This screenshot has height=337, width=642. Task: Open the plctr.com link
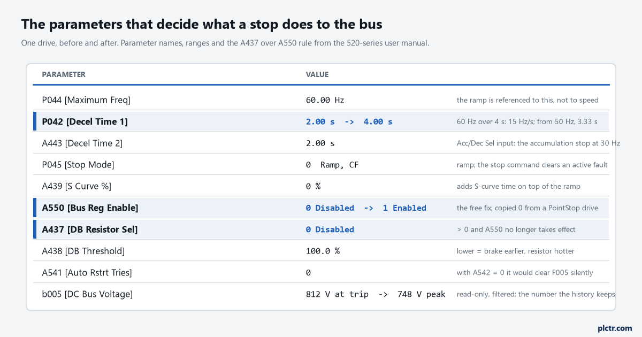coord(615,328)
